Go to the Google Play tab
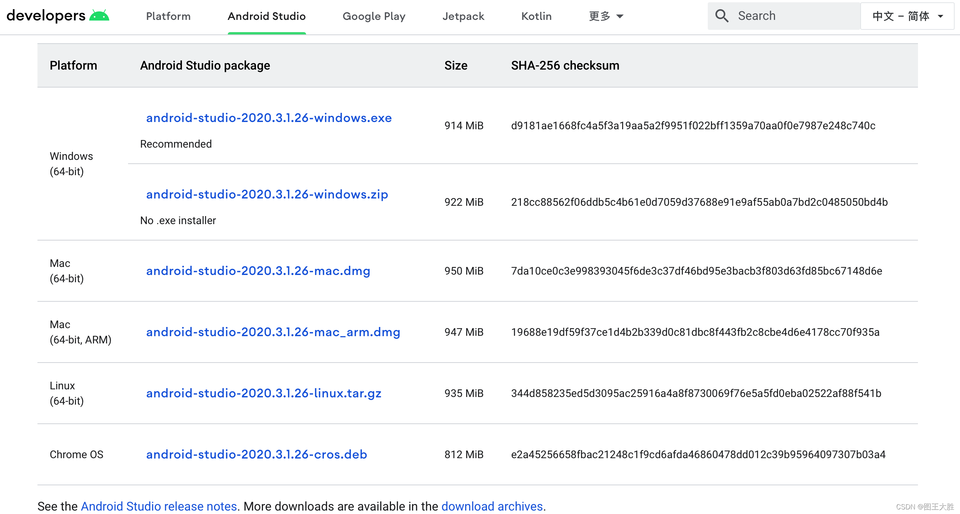 [374, 16]
